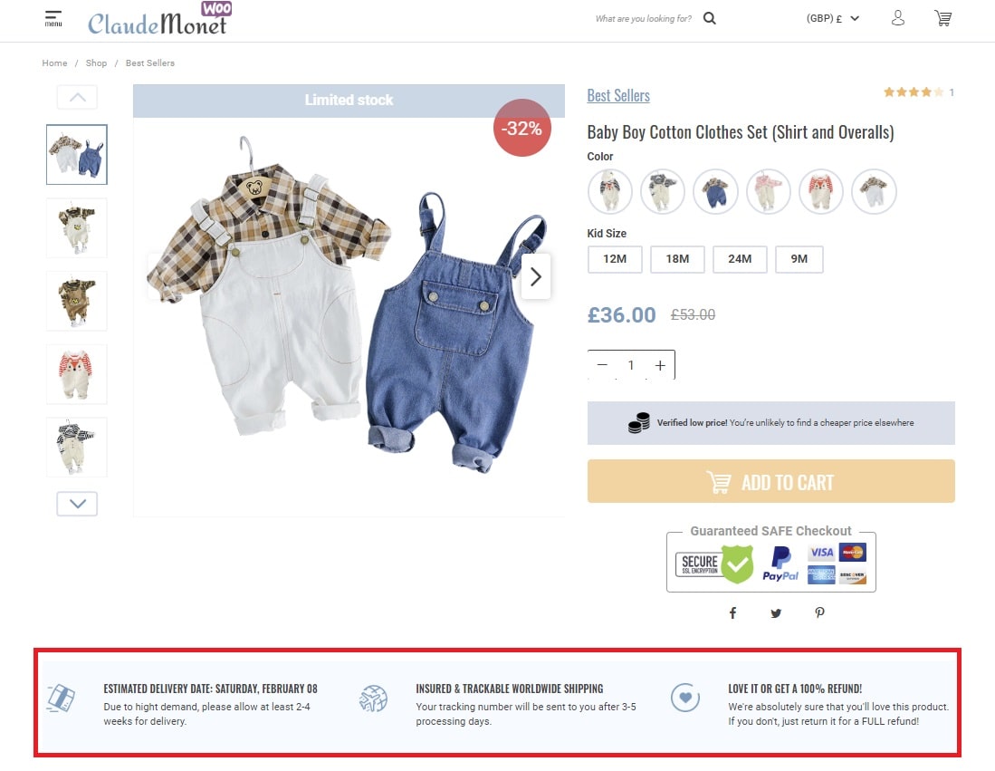The image size is (995, 771).
Task: Choose the 9M kid size option
Action: click(799, 259)
